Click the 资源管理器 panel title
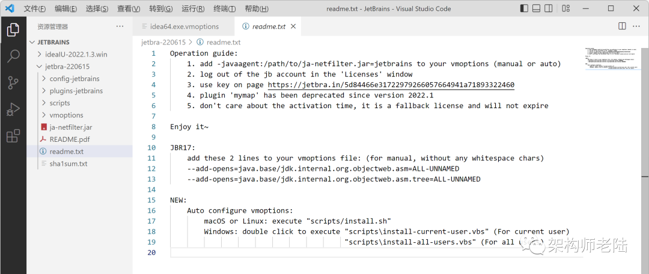The image size is (649, 274). tap(52, 26)
